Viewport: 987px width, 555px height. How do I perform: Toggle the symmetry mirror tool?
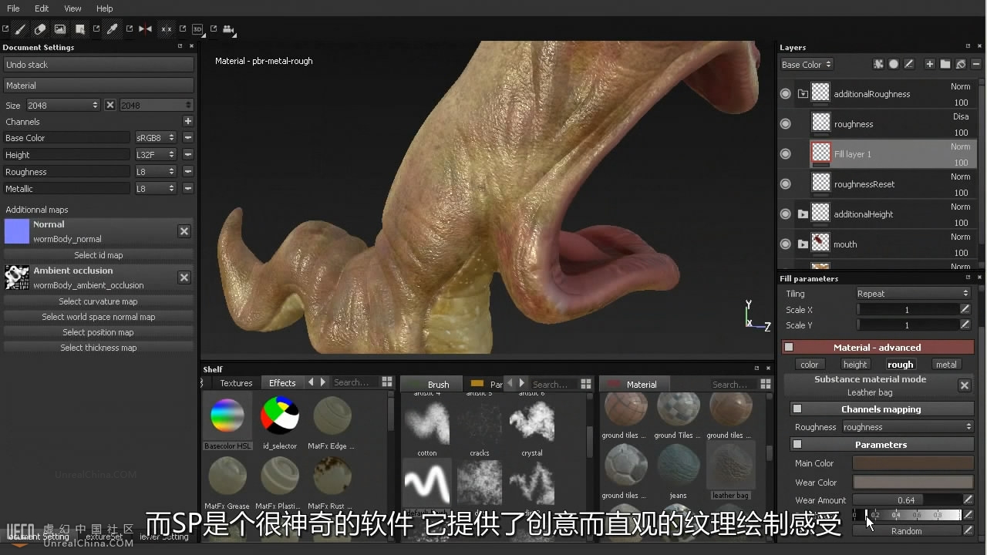click(145, 29)
